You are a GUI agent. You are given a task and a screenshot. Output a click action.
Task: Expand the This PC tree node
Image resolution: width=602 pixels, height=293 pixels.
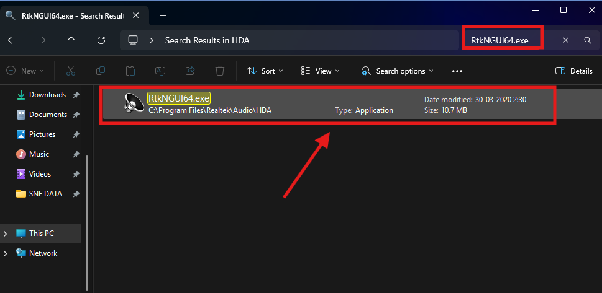(5, 234)
